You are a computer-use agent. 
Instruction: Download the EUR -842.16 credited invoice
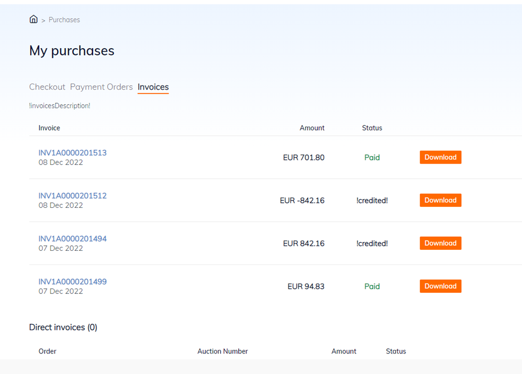coord(440,200)
